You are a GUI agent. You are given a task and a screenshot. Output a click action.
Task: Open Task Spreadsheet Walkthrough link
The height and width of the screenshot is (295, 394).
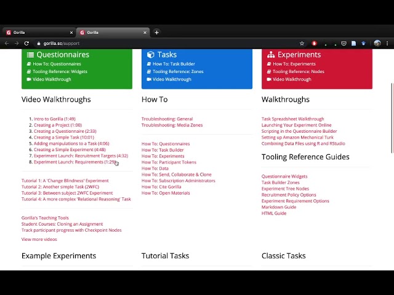pos(293,119)
